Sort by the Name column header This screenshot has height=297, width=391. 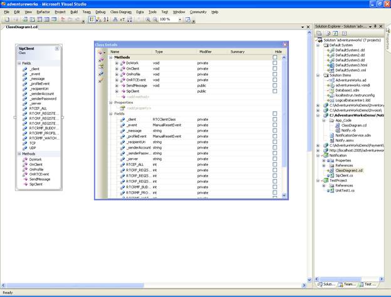tap(130, 51)
